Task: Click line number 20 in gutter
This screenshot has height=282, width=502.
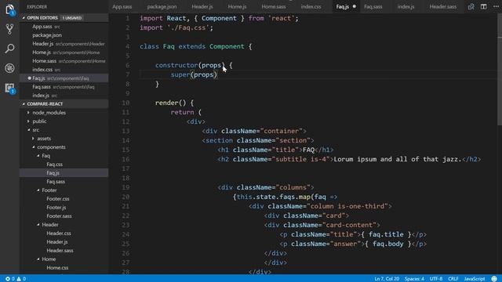Action: point(125,197)
